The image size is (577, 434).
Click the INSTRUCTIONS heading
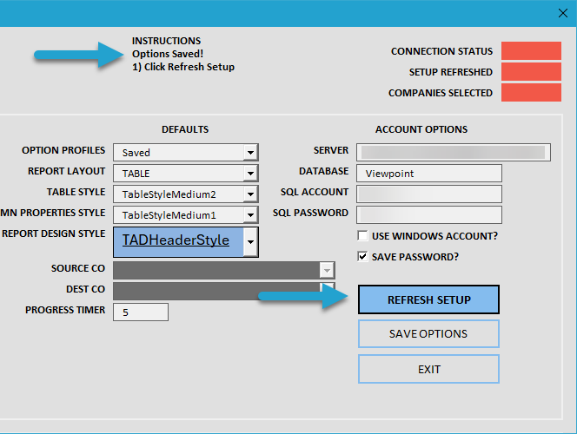coord(166,41)
